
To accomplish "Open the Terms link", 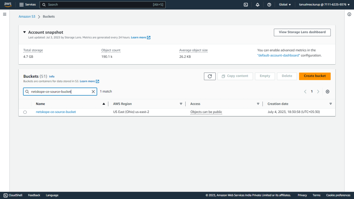I will (316, 195).
